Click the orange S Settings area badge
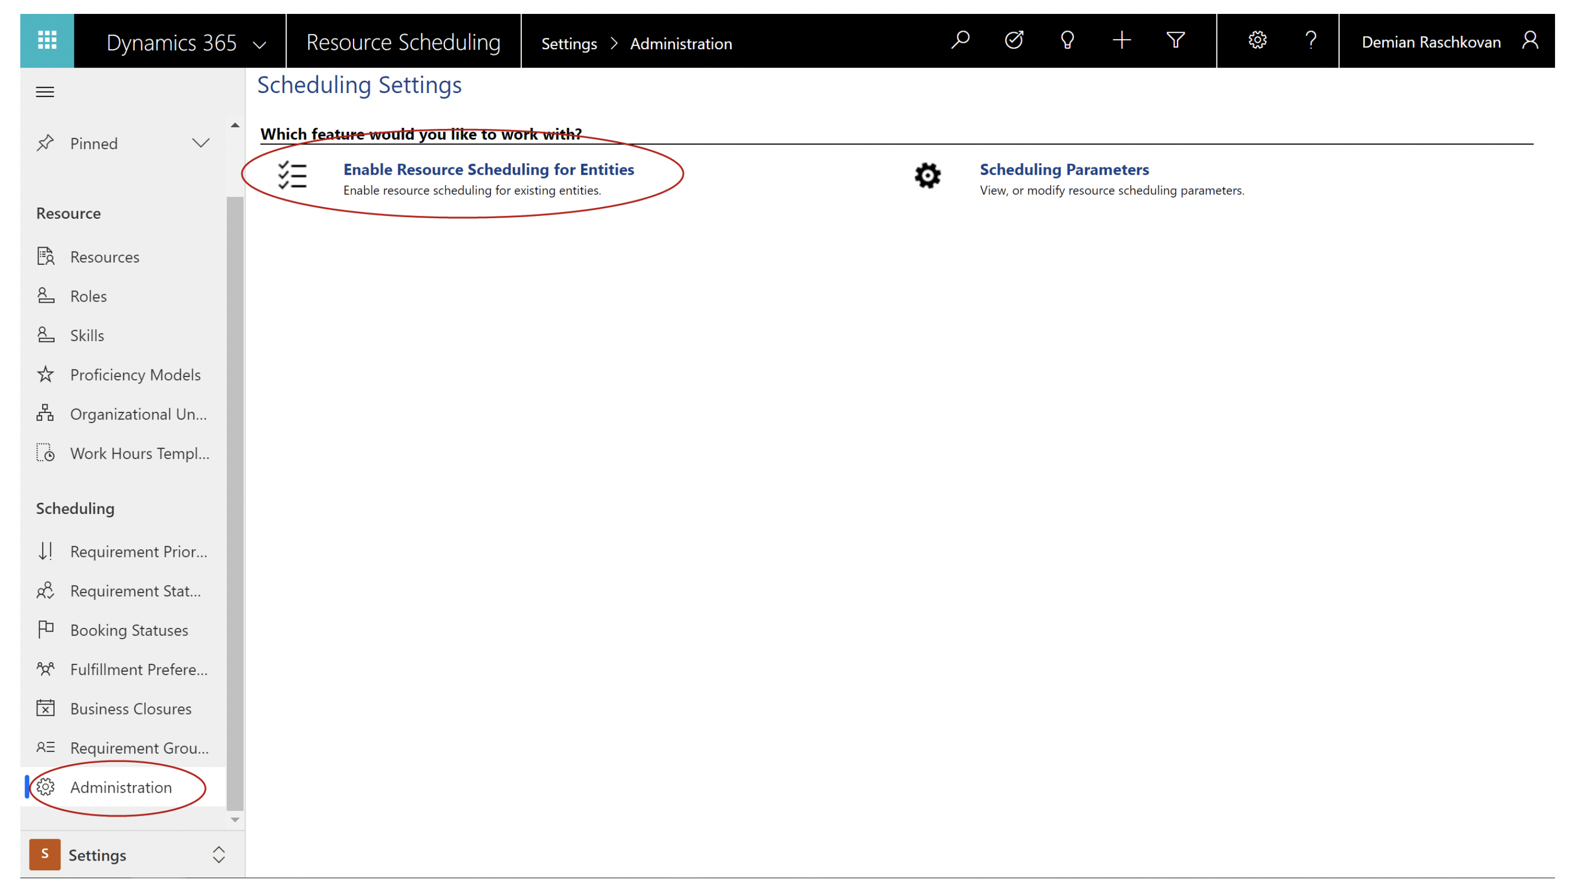This screenshot has height=890, width=1570. (x=44, y=854)
